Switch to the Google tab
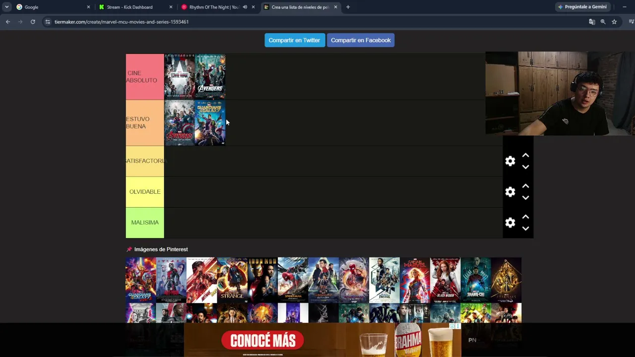 pyautogui.click(x=53, y=7)
